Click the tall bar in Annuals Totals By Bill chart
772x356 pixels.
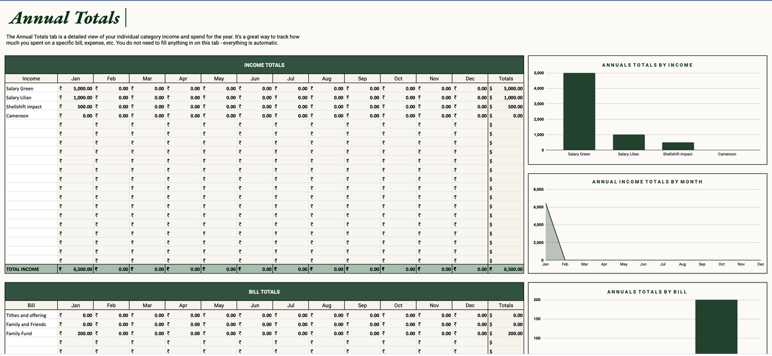(x=716, y=326)
